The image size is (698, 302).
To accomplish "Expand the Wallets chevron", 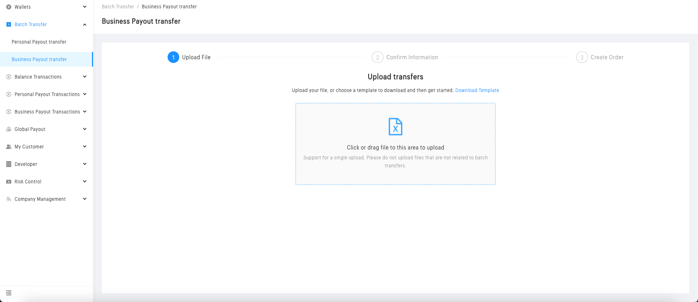I will coord(85,7).
